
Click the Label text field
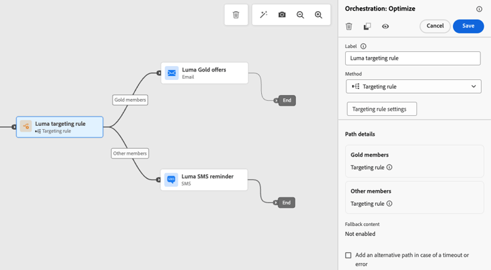412,58
